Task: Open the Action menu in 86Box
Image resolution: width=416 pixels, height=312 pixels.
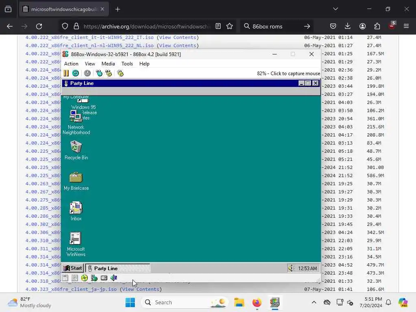Action: coord(71,64)
